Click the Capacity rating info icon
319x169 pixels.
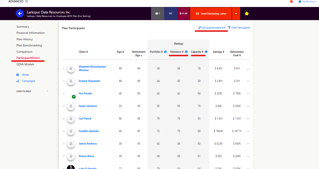[206, 52]
